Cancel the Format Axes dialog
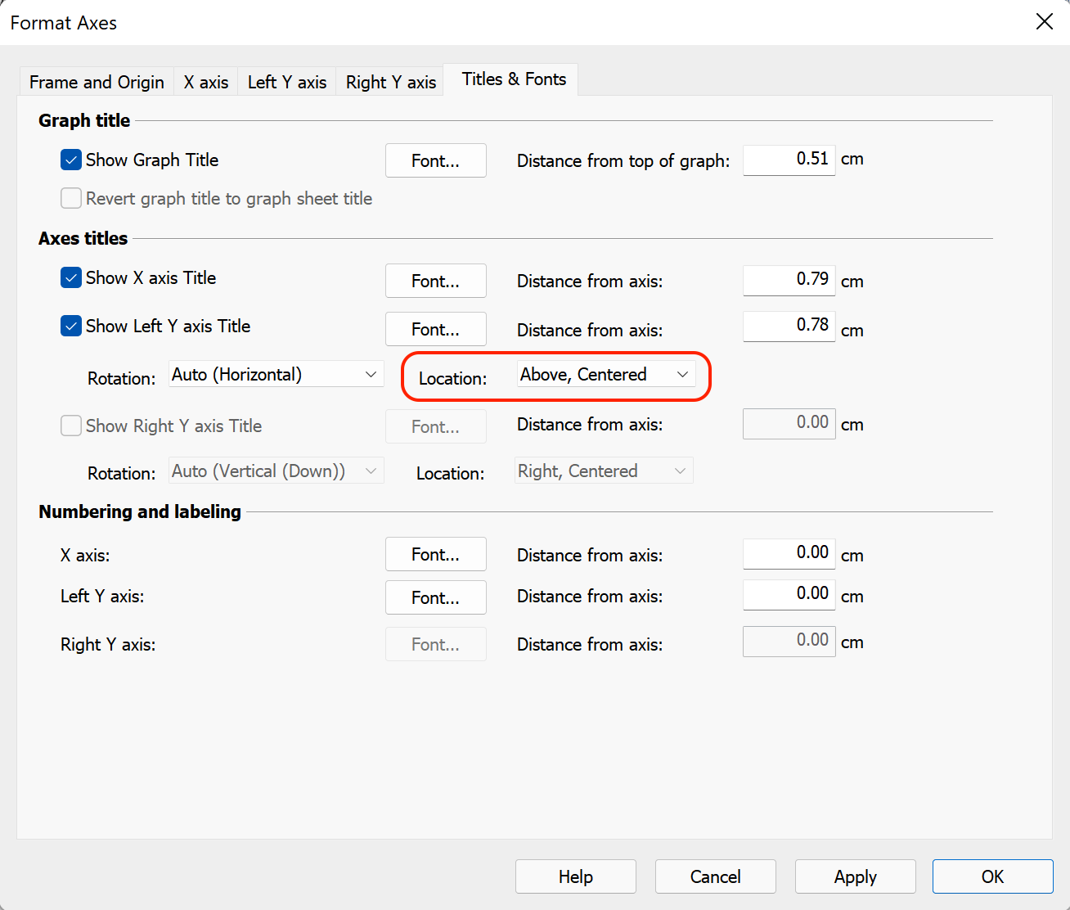The width and height of the screenshot is (1070, 910). click(715, 876)
